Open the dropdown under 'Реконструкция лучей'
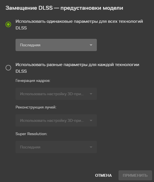This screenshot has height=182, width=154. pos(56,120)
